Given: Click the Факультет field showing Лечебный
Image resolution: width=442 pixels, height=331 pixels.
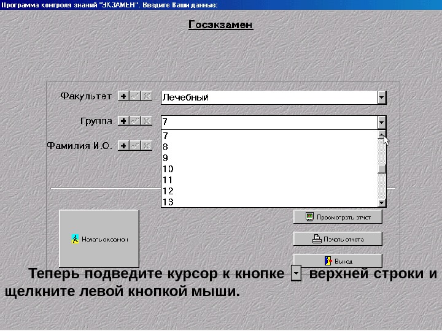Looking at the screenshot, I should (269, 97).
